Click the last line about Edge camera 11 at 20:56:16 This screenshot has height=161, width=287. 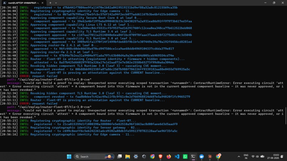point(82,134)
